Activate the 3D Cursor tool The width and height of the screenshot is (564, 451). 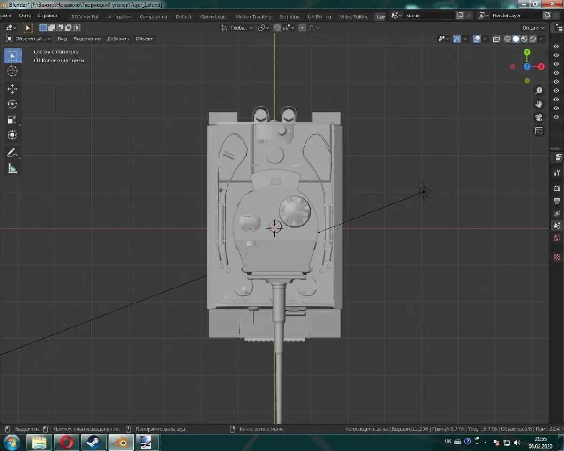[x=13, y=71]
